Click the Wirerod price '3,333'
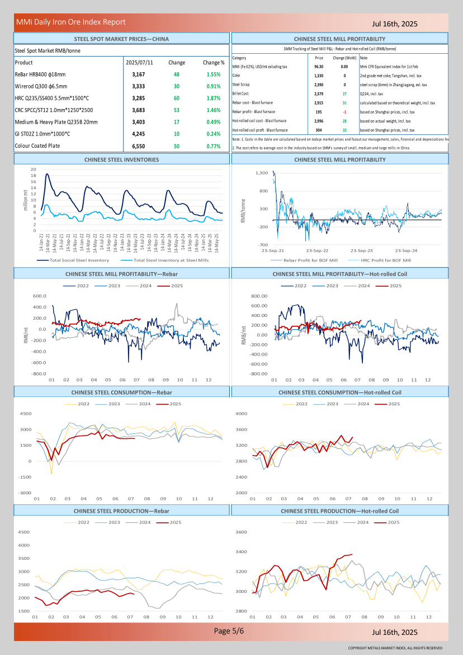This screenshot has width=463, height=655. click(x=139, y=86)
